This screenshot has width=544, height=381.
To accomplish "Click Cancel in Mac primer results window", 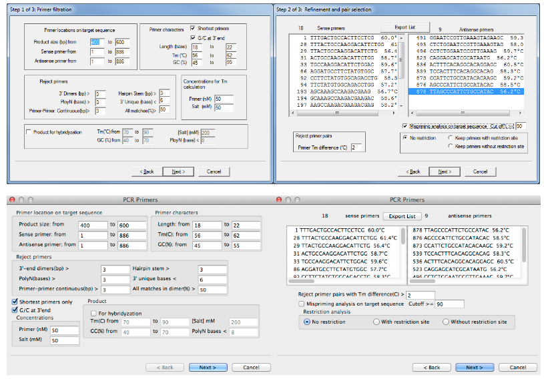I will pyautogui.click(x=517, y=367).
